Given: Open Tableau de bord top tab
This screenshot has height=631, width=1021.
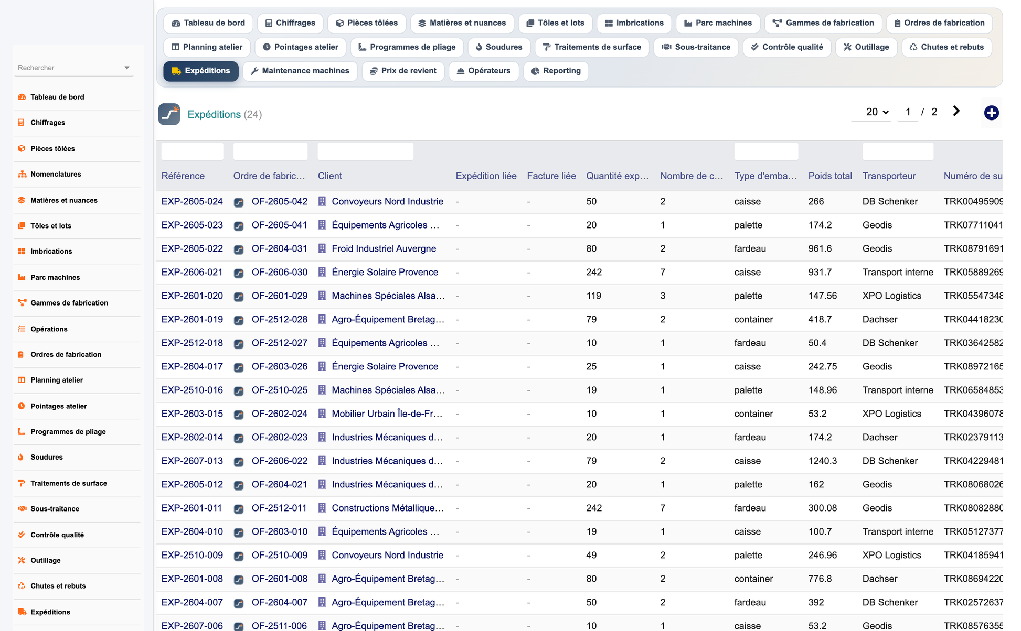Looking at the screenshot, I should click(208, 23).
